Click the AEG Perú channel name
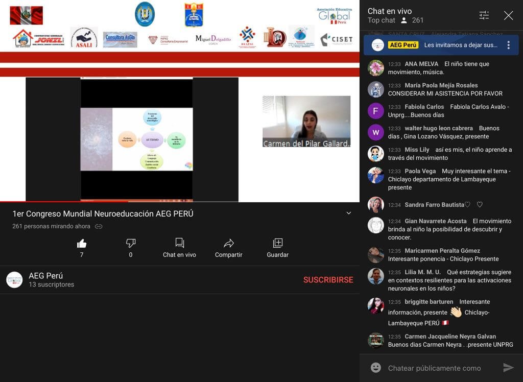523x382 pixels. (x=45, y=276)
